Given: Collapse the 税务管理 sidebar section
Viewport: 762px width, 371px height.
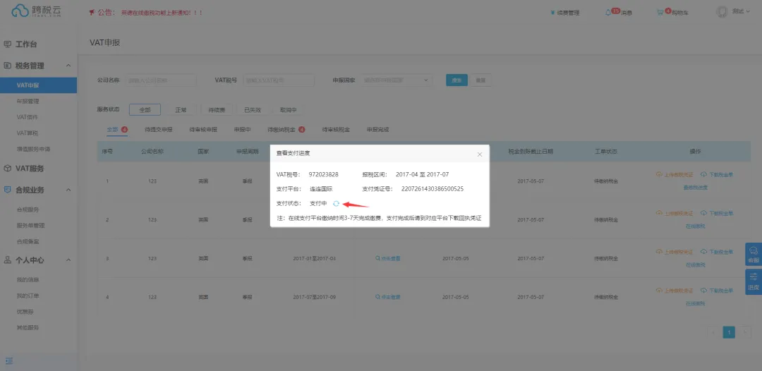Looking at the screenshot, I should (68, 66).
